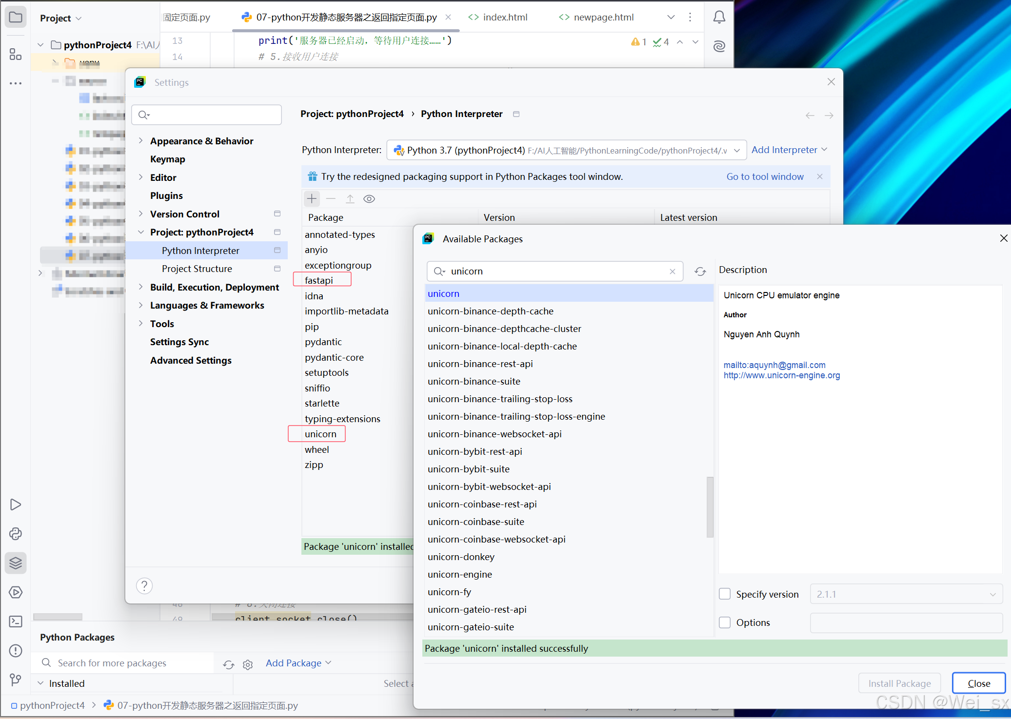Viewport: 1011px width, 719px height.
Task: Dismiss the redesigned packaging banner
Action: pos(820,176)
